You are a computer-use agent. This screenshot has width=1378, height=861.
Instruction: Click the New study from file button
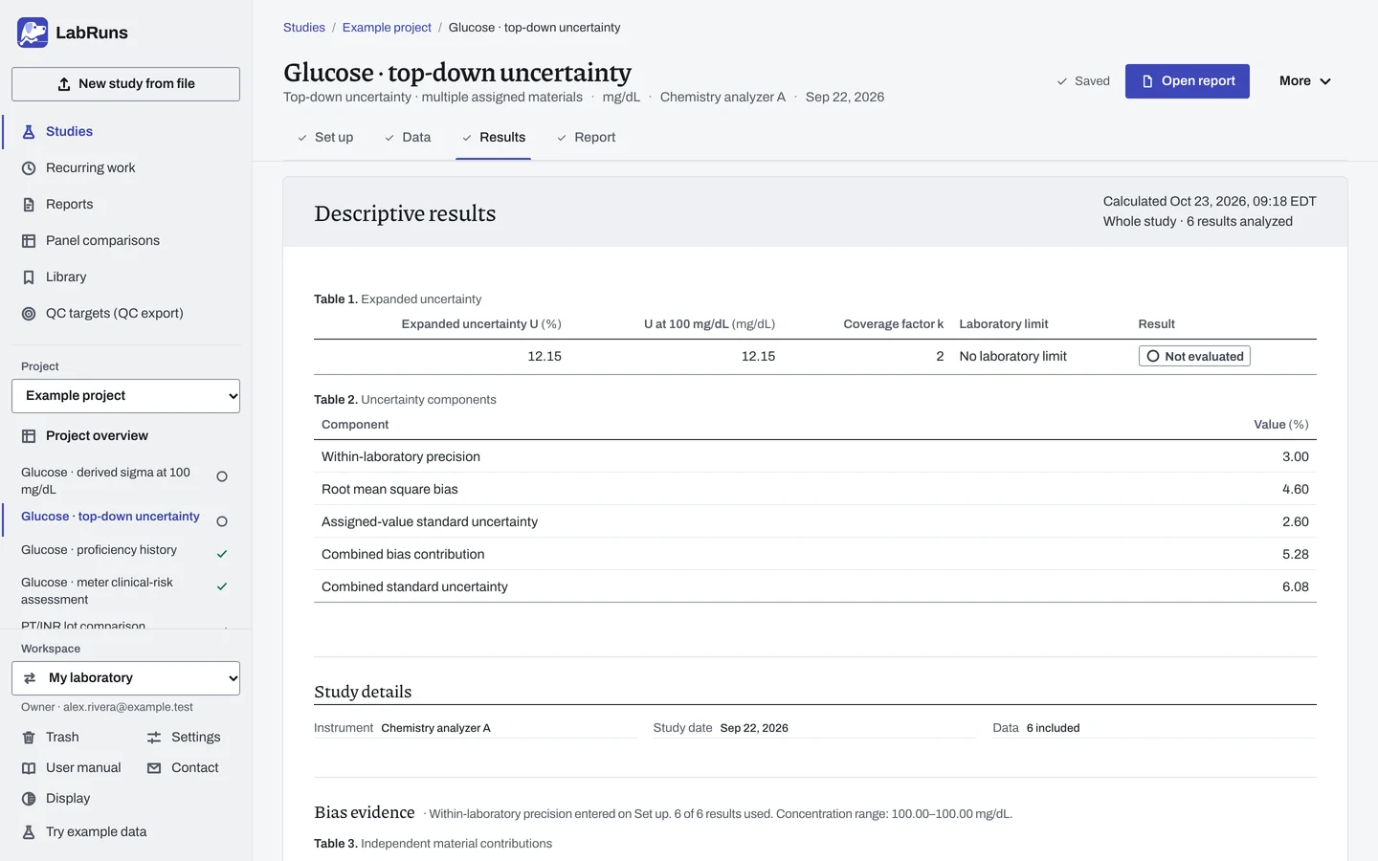click(125, 84)
